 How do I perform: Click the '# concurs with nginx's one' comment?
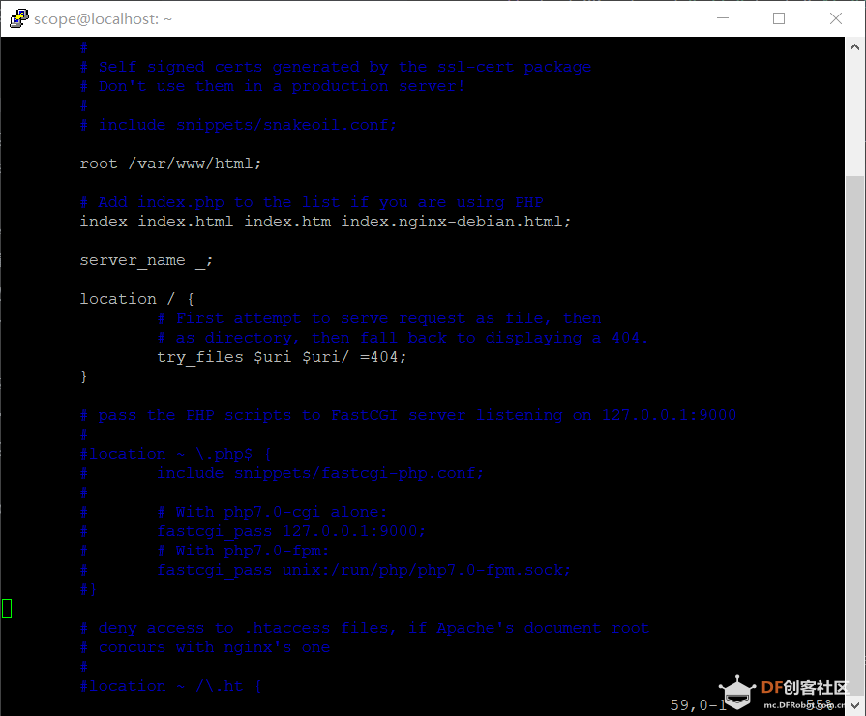pos(205,647)
